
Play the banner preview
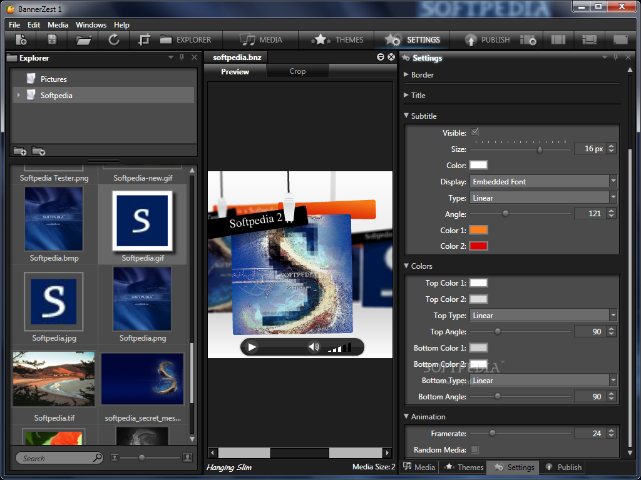252,347
